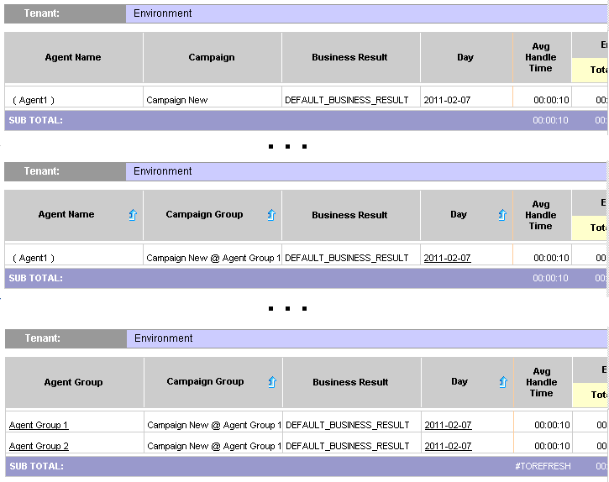Viewport: 609px width, 482px height.
Task: Click Business Result header in Agent Group table
Action: pos(350,382)
